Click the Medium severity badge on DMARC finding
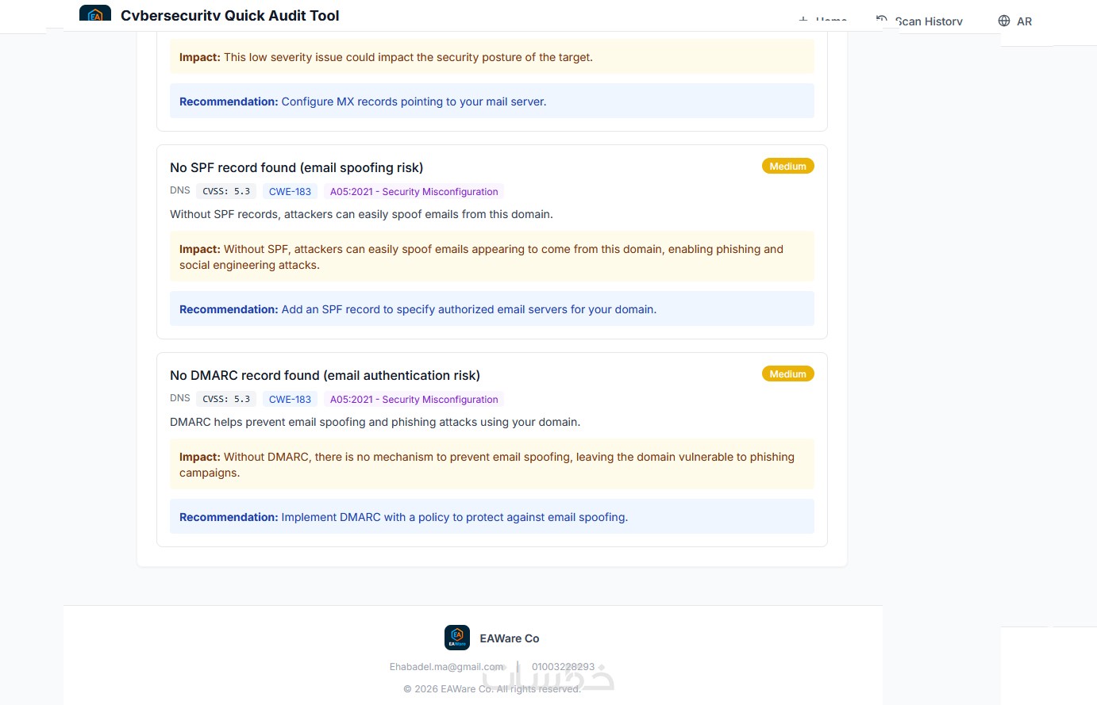This screenshot has height=705, width=1097. point(787,374)
